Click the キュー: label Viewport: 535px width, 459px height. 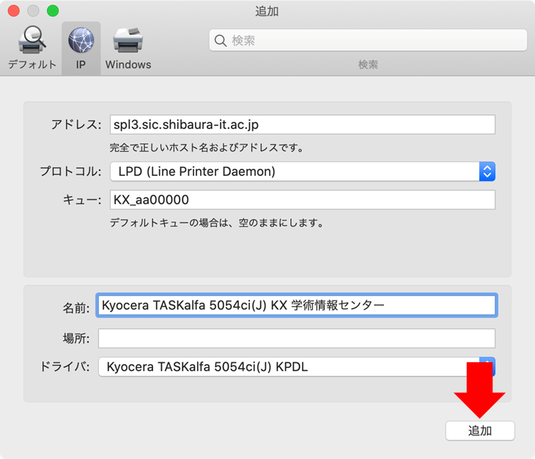(82, 199)
